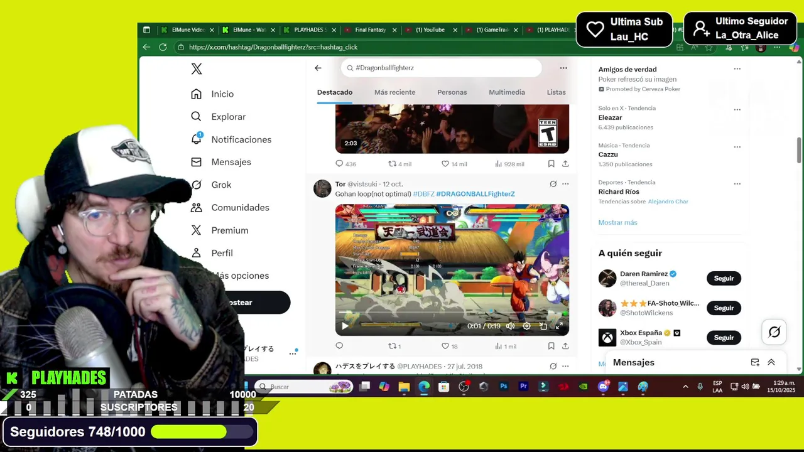Open more options on Tor's post
Image resolution: width=804 pixels, height=452 pixels.
click(565, 184)
